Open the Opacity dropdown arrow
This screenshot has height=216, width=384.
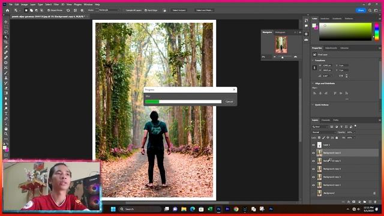click(x=355, y=132)
